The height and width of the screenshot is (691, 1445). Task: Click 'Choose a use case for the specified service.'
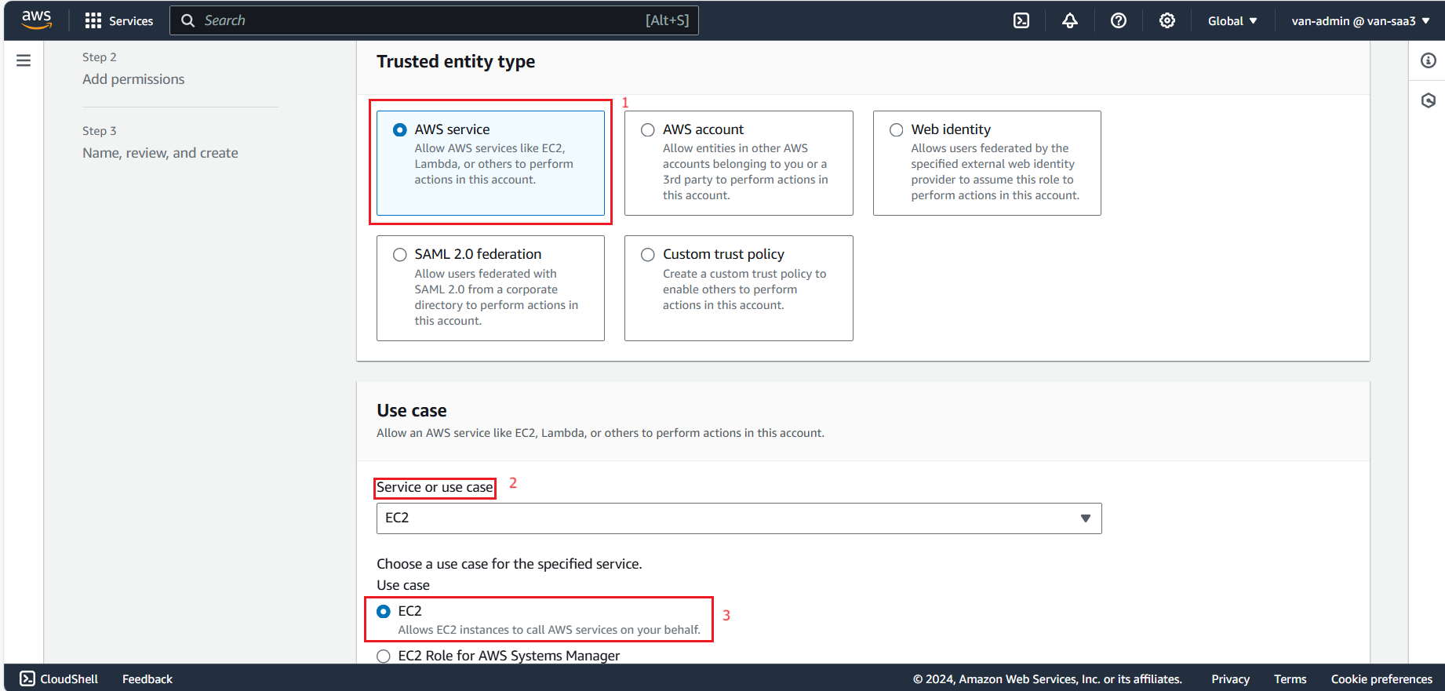pyautogui.click(x=509, y=564)
